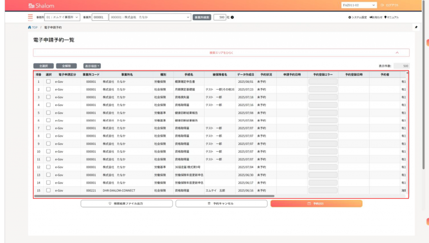Click the info icon beside 社
This screenshot has height=243, width=429.
tap(233, 17)
